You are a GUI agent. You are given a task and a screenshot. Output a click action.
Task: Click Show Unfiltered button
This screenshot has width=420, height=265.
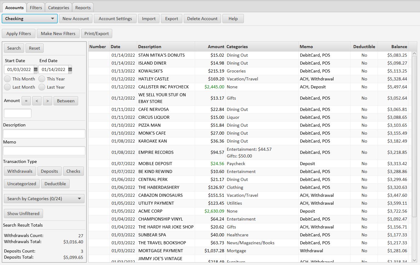tap(23, 214)
